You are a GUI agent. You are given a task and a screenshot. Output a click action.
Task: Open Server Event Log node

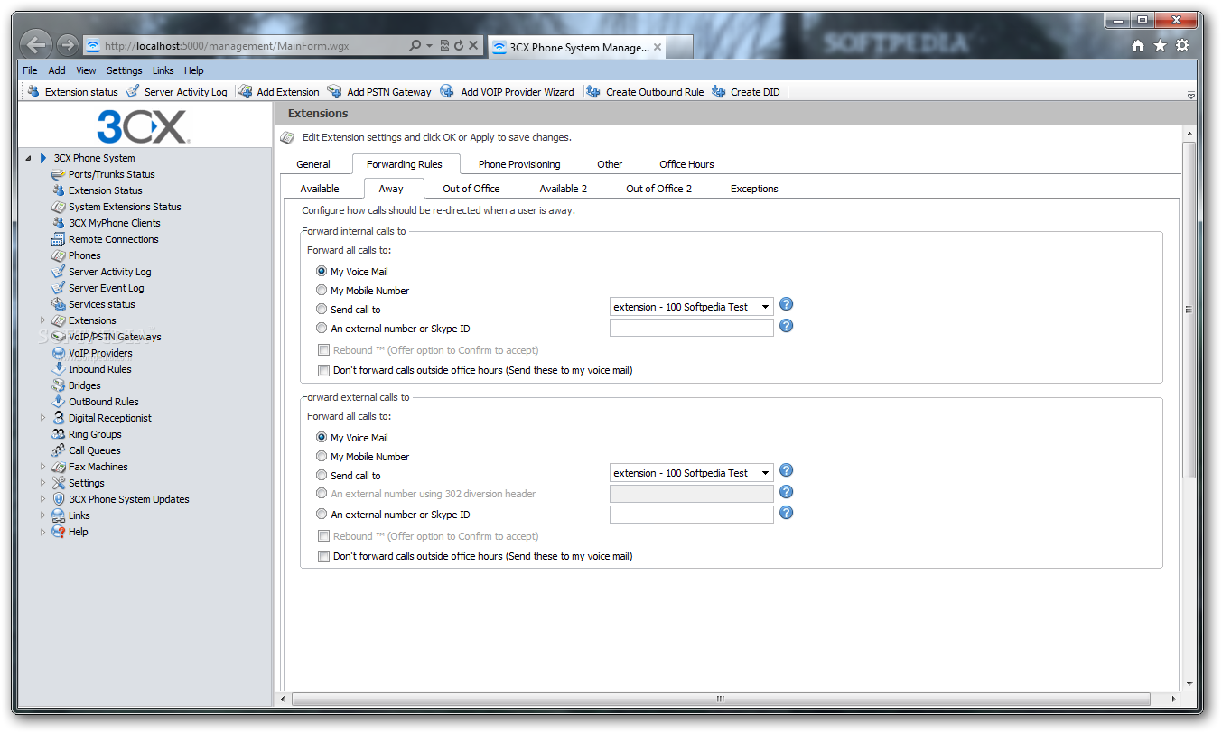pos(106,288)
